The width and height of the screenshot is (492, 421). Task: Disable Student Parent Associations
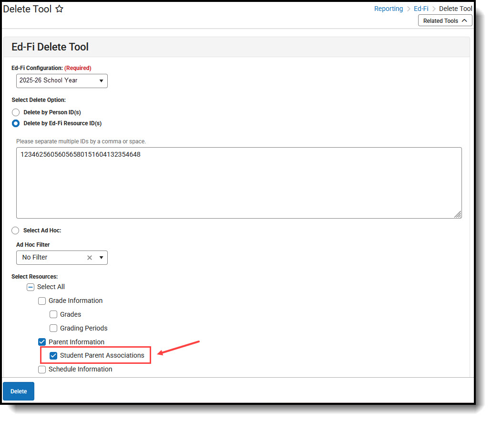tap(53, 355)
